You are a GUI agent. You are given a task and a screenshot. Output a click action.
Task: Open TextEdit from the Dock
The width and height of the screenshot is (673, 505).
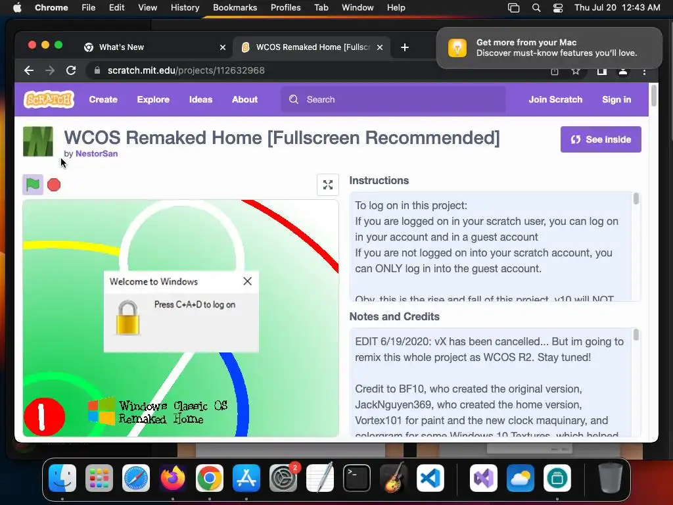(x=320, y=478)
